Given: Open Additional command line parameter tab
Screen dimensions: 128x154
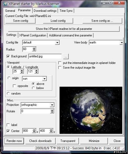Looking at the screenshot, I should pyautogui.click(x=71, y=35).
